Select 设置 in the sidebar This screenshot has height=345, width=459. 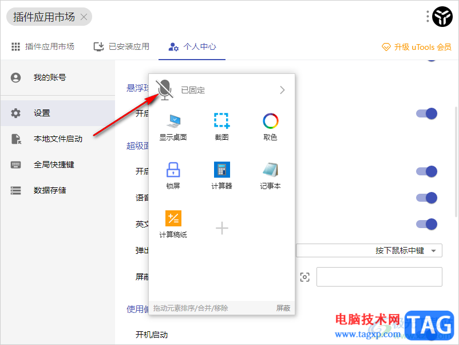[x=58, y=113]
